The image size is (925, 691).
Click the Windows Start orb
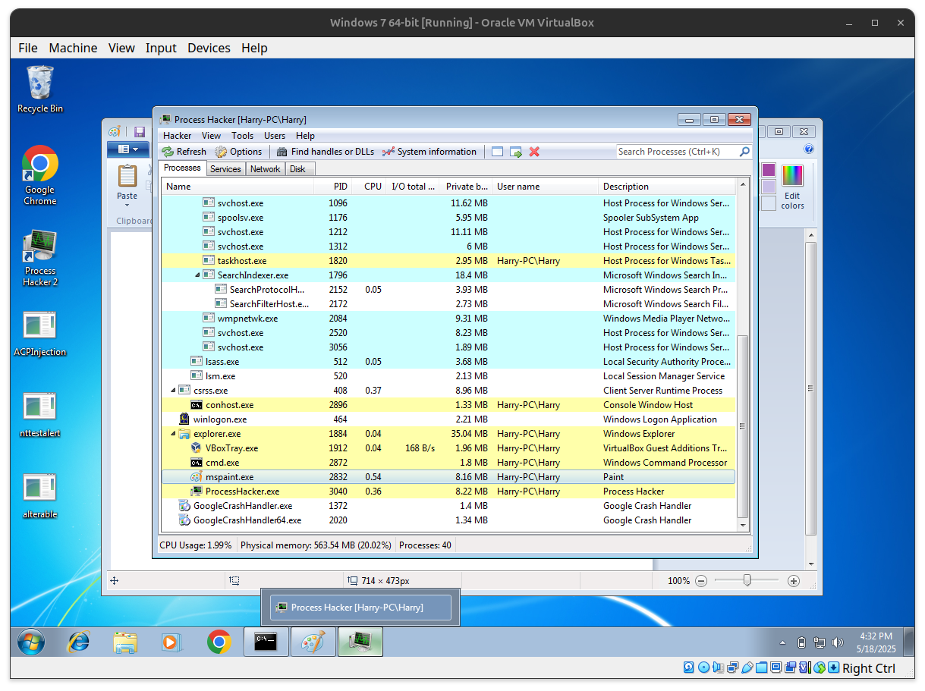pyautogui.click(x=31, y=642)
